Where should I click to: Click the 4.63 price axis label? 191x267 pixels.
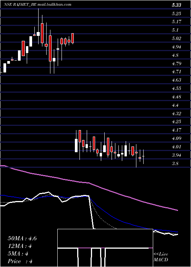pyautogui.click(x=176, y=80)
